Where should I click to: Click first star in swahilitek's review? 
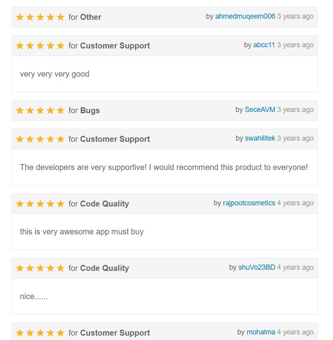coord(20,139)
